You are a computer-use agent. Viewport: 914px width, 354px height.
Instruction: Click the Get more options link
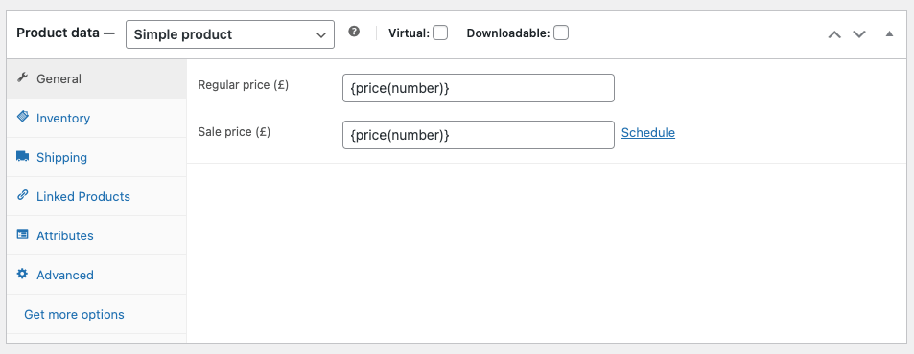tap(74, 314)
